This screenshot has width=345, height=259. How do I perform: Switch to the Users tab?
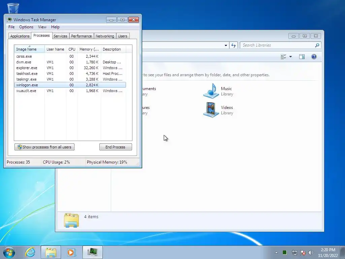(123, 36)
